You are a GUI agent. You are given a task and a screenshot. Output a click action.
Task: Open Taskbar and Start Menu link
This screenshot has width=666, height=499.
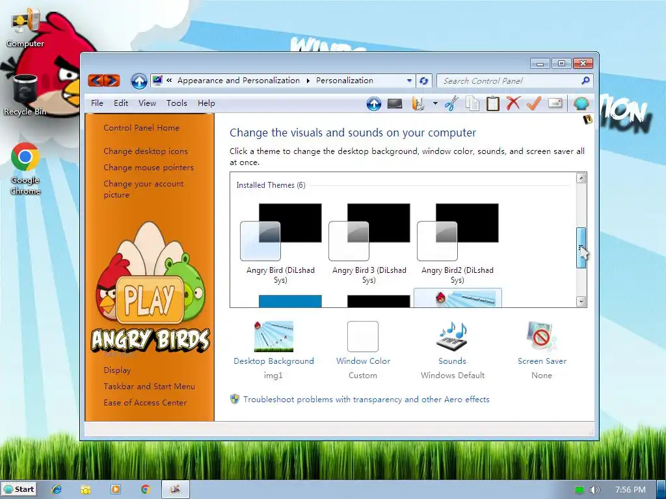(149, 386)
